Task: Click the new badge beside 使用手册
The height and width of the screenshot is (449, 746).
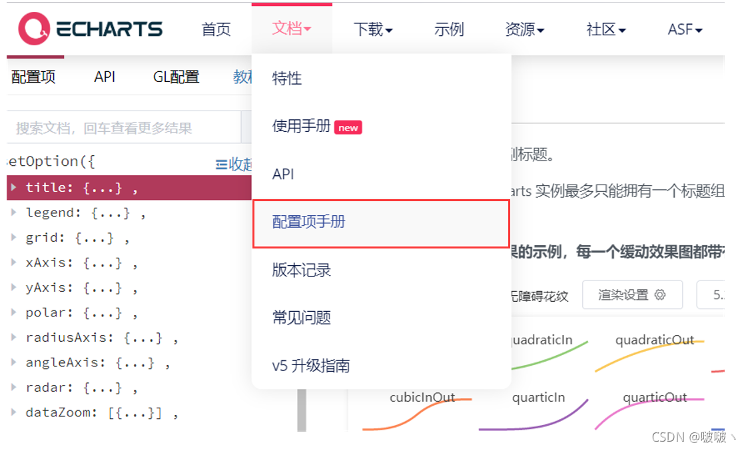Action: pos(348,127)
